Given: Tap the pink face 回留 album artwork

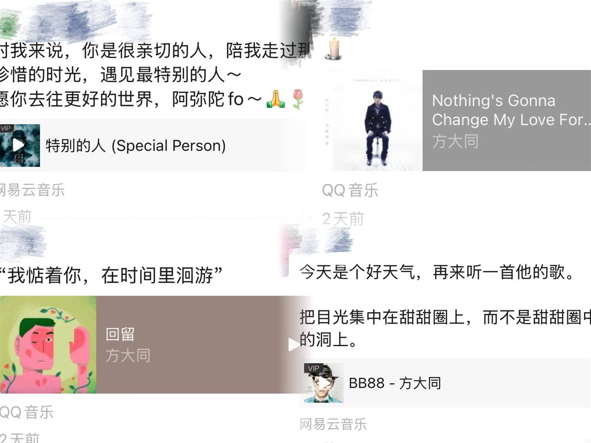Looking at the screenshot, I should pos(48,344).
